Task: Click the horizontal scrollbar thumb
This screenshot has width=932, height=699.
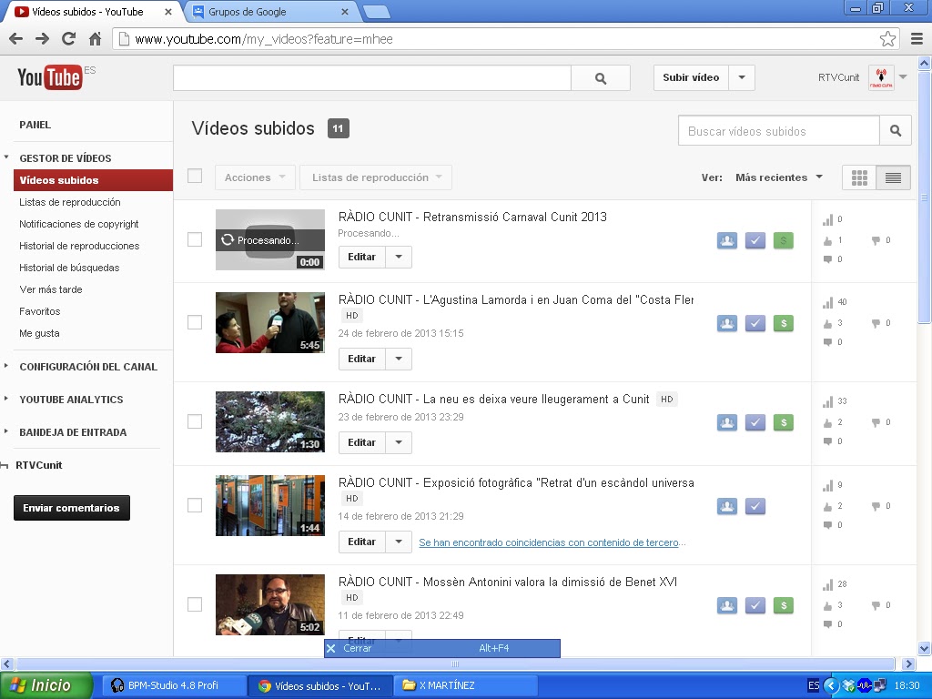Action: pyautogui.click(x=455, y=664)
